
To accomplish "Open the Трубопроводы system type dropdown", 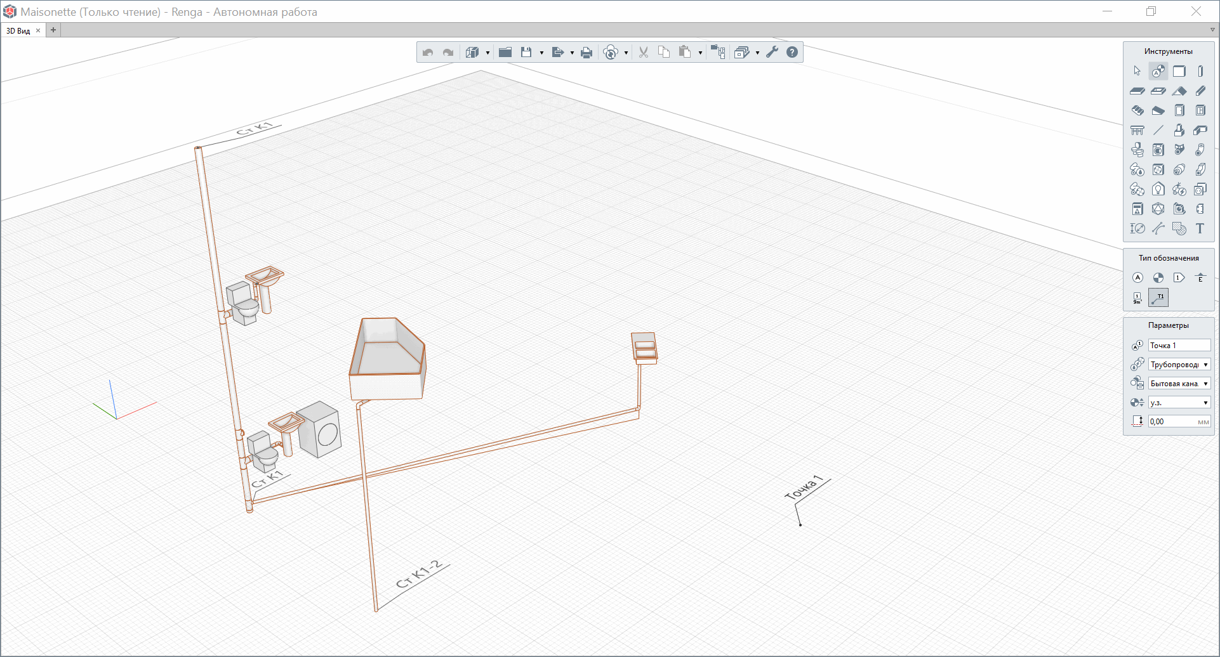I will [1179, 365].
